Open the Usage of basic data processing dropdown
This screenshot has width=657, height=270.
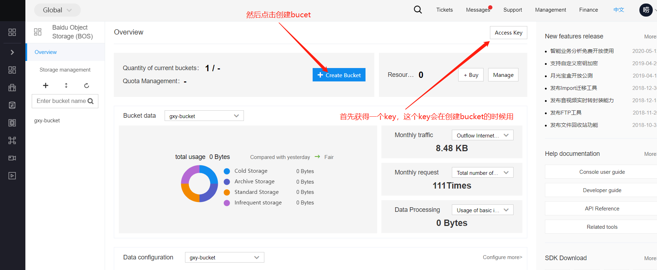coord(483,210)
